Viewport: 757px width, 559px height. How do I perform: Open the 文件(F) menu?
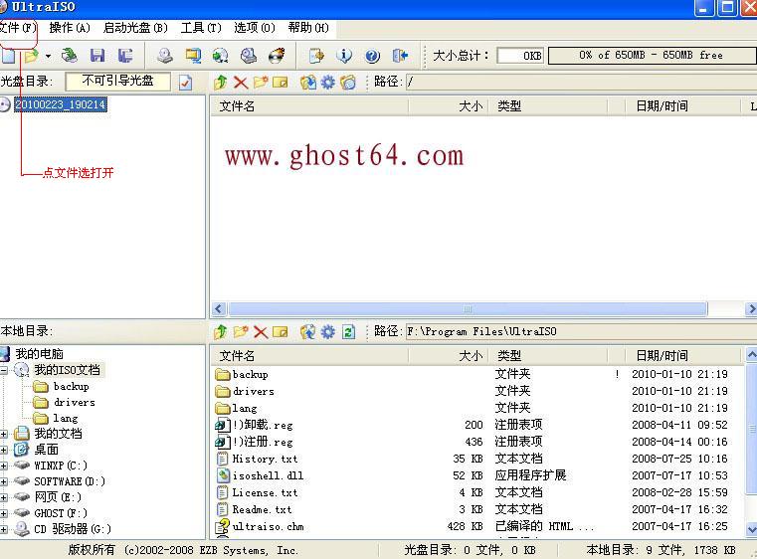coord(18,28)
